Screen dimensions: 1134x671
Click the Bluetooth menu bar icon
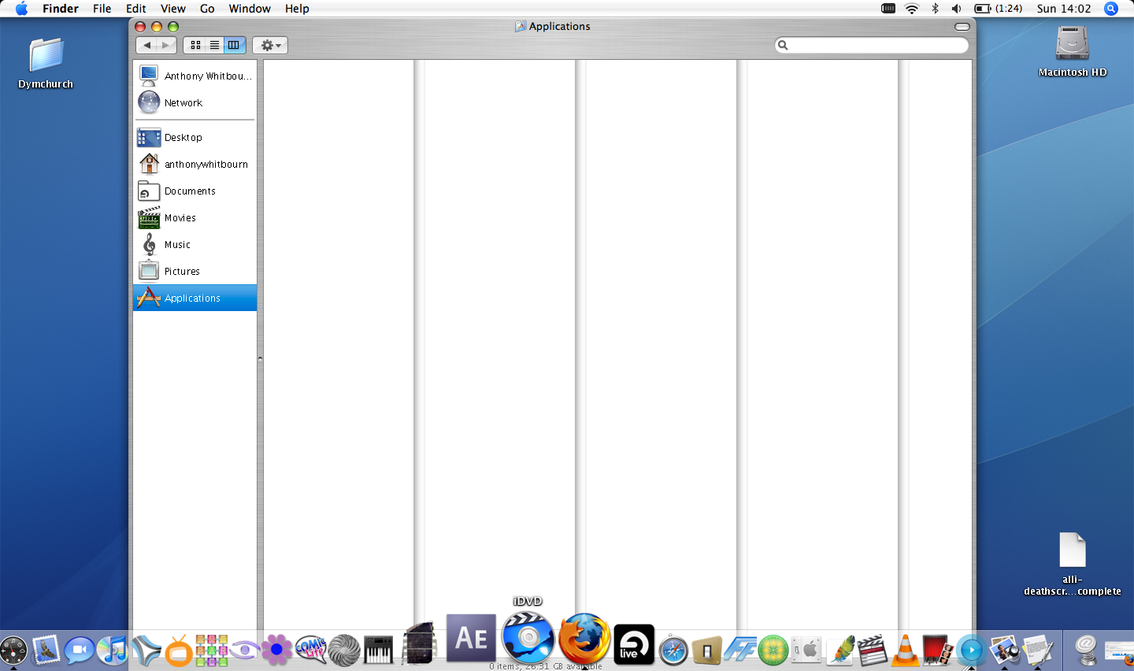pyautogui.click(x=935, y=9)
